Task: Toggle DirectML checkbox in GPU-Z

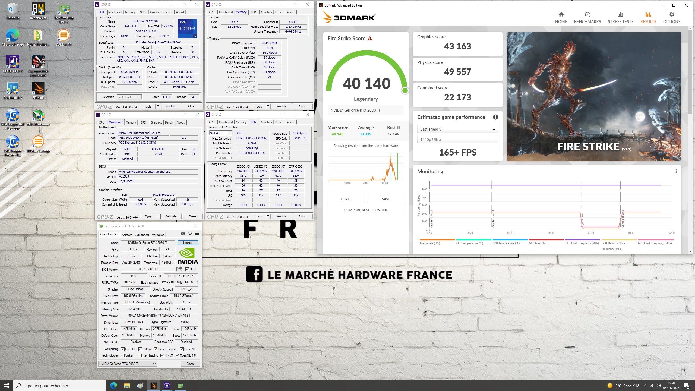Action: point(182,349)
